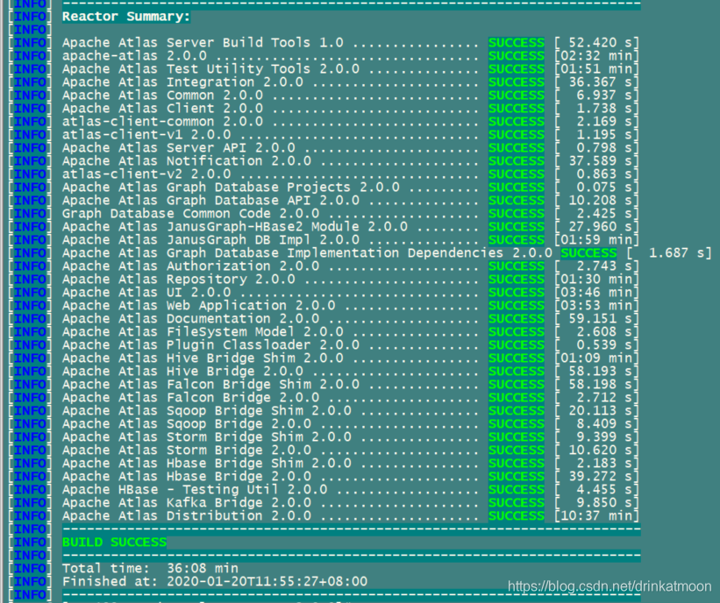This screenshot has height=603, width=720.
Task: Click the '[ 37.589 s]' Notification duration
Action: (x=596, y=161)
